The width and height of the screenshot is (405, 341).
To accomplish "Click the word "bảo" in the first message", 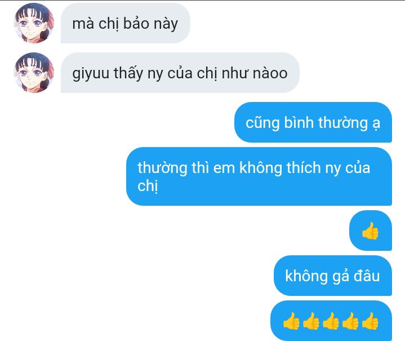I will (136, 24).
